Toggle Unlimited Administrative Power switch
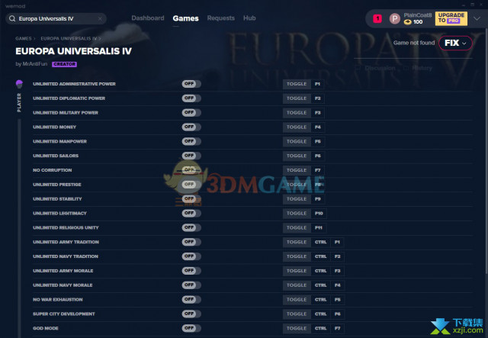 point(191,84)
